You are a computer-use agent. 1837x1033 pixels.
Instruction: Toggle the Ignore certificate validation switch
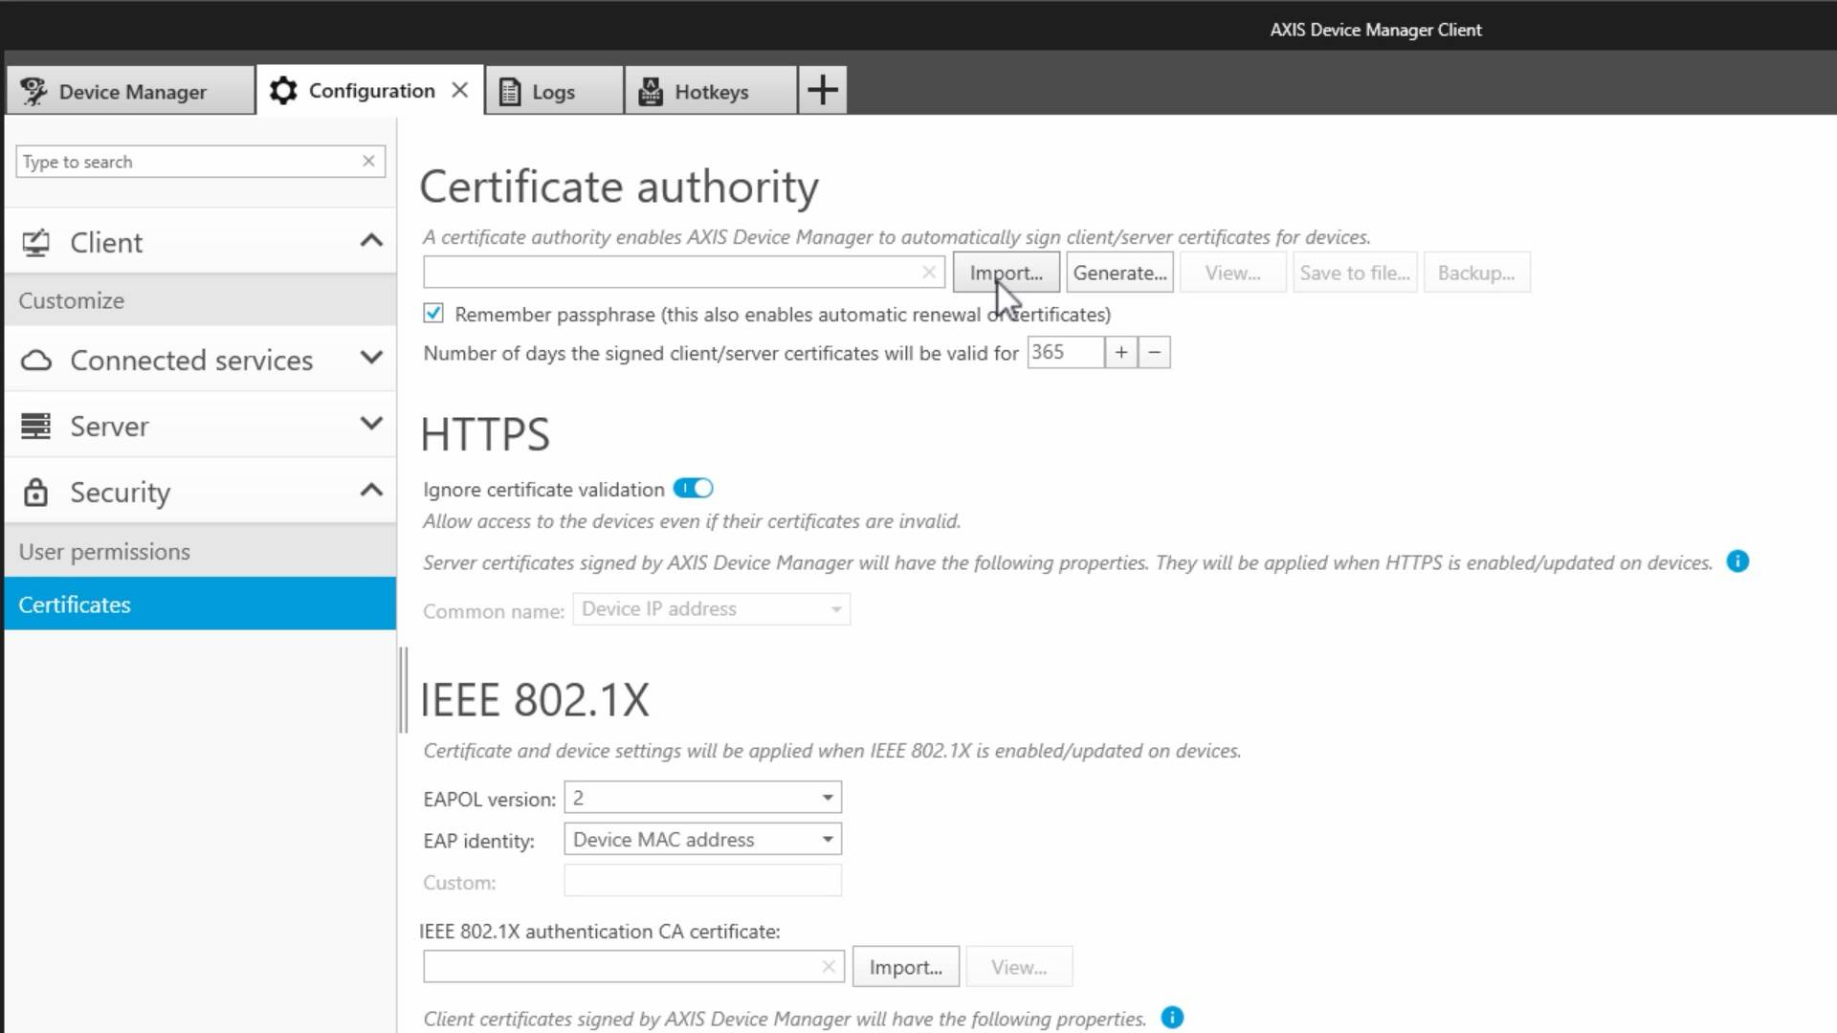[693, 489]
